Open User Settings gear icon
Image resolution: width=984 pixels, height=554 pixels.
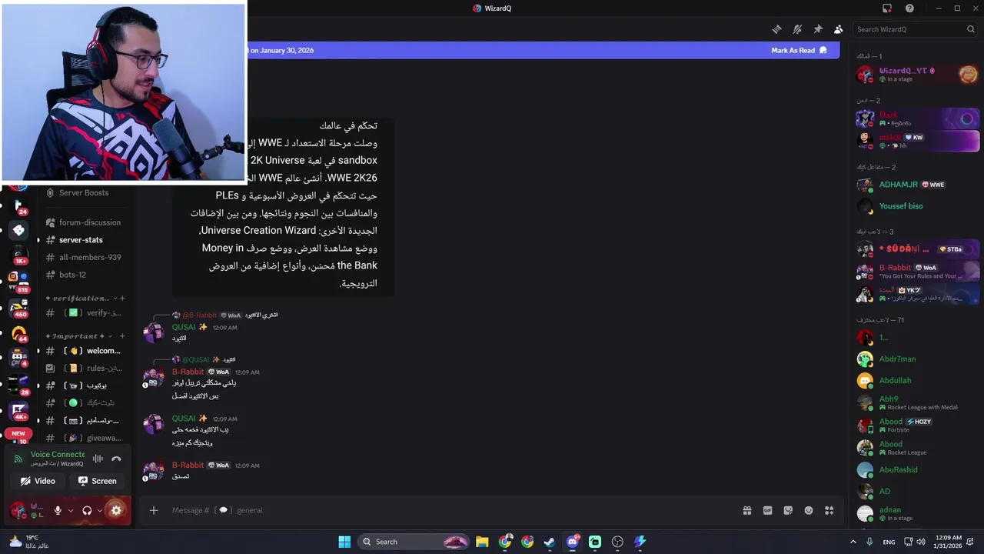click(116, 510)
